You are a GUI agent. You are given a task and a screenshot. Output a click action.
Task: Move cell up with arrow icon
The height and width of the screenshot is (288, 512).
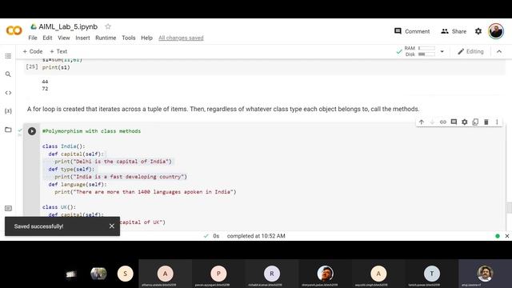tap(422, 122)
